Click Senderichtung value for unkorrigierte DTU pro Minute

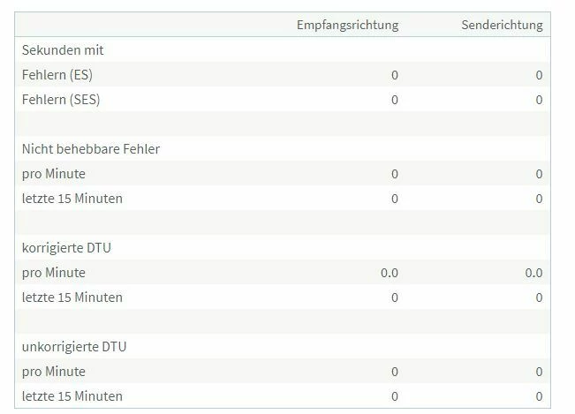(539, 372)
